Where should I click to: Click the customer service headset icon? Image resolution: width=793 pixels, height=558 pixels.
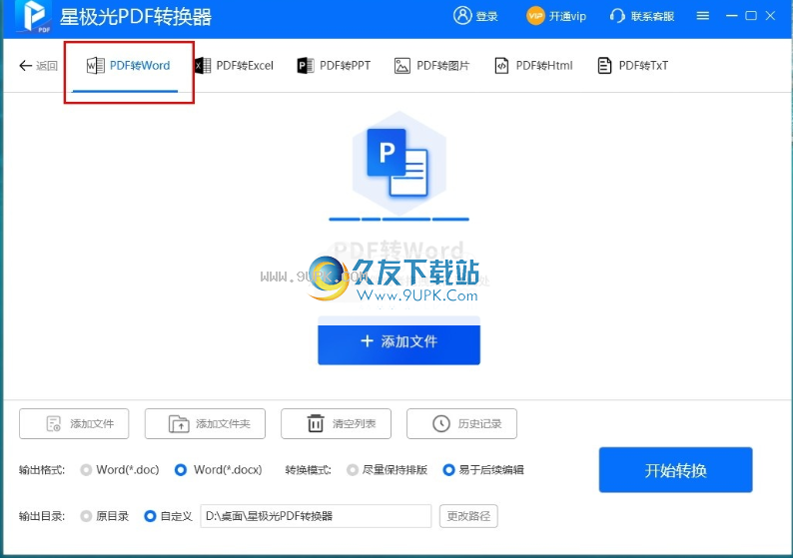[x=617, y=16]
